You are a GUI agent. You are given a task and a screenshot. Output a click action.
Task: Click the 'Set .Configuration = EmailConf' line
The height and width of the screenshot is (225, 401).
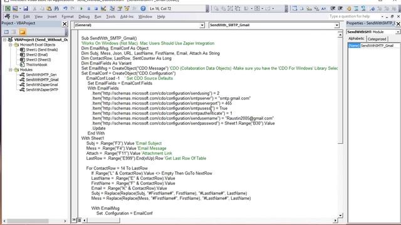pyautogui.click(x=124, y=213)
